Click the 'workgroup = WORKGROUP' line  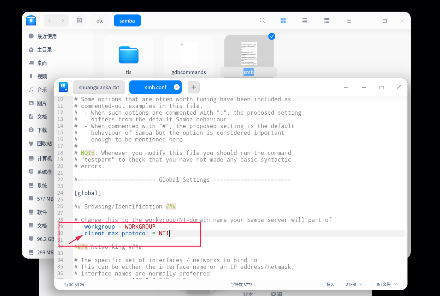(x=120, y=226)
